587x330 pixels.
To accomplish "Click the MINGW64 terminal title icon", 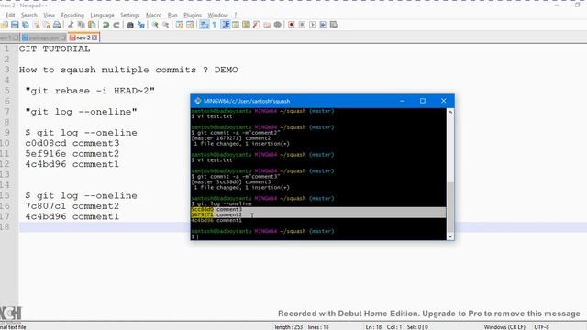I will tap(198, 101).
